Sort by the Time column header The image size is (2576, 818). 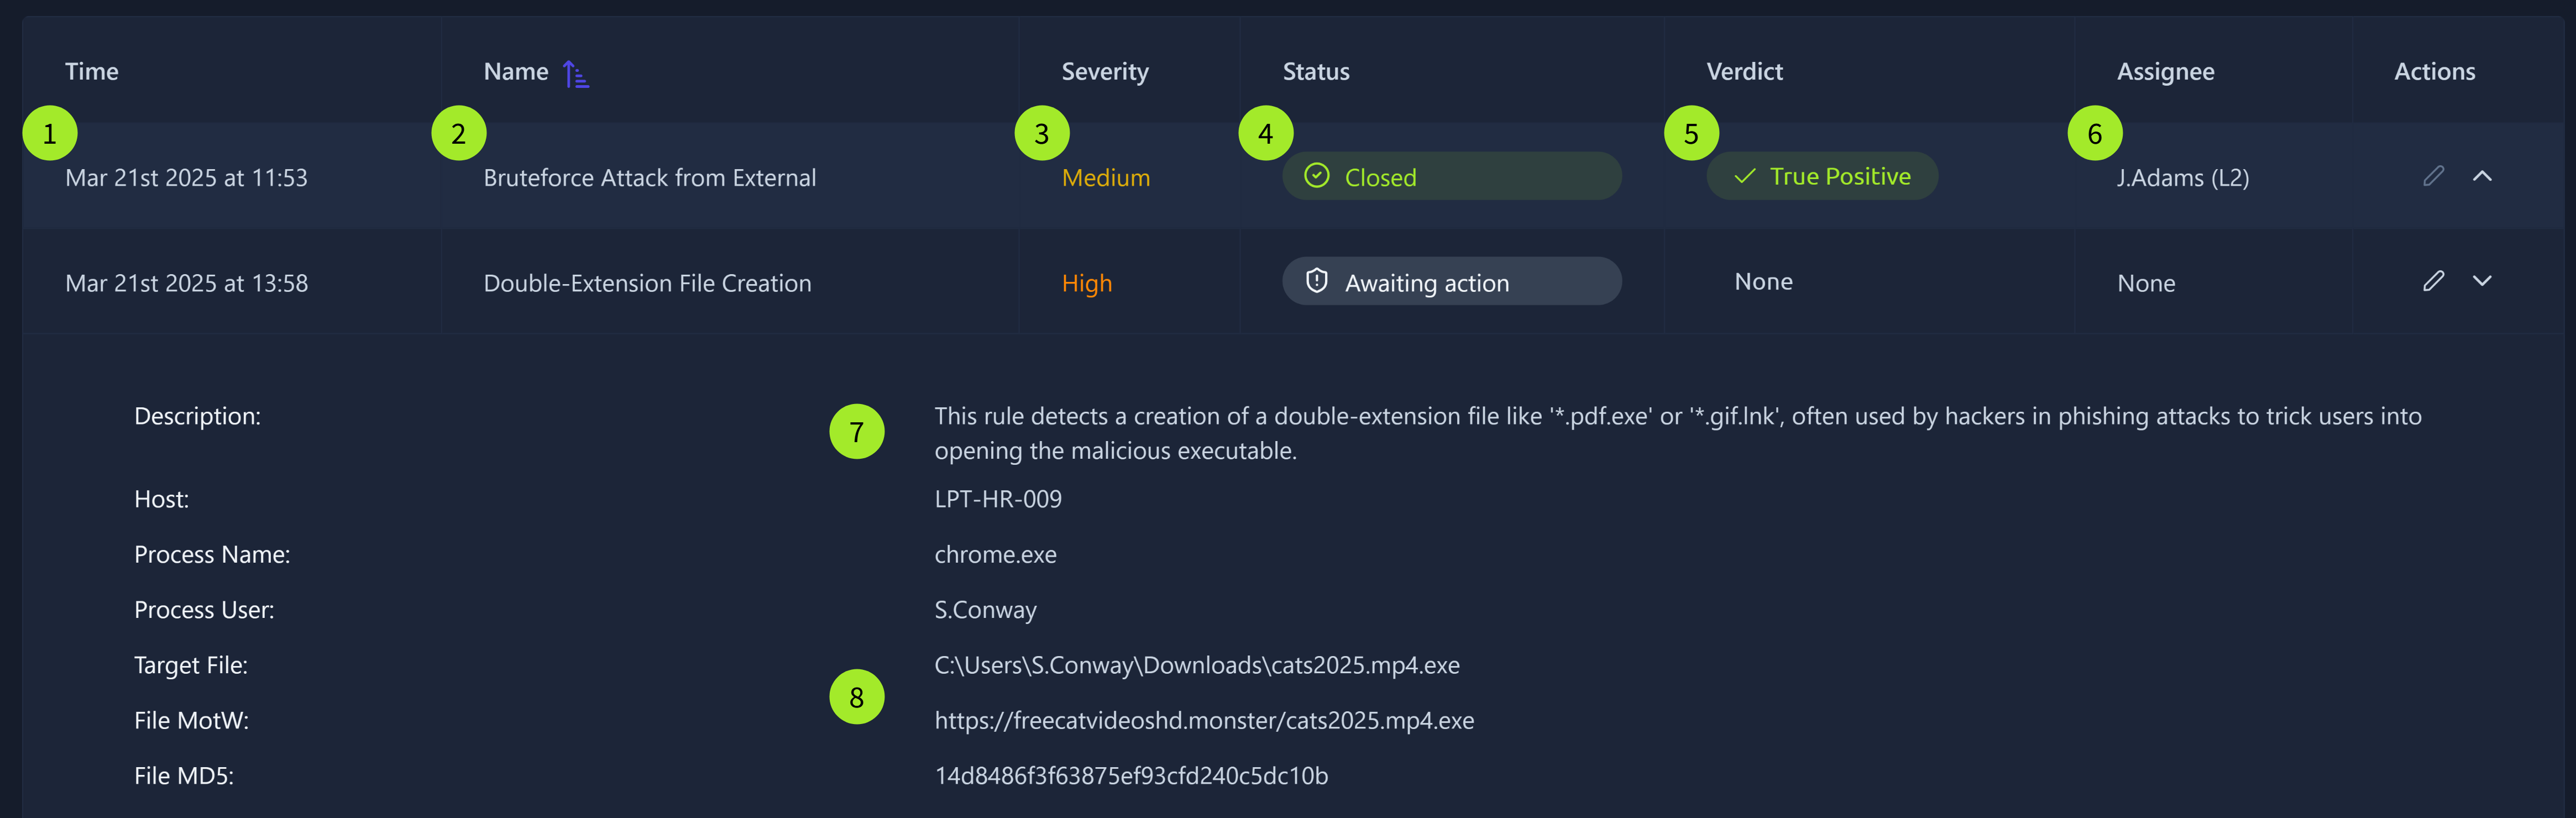pos(92,72)
